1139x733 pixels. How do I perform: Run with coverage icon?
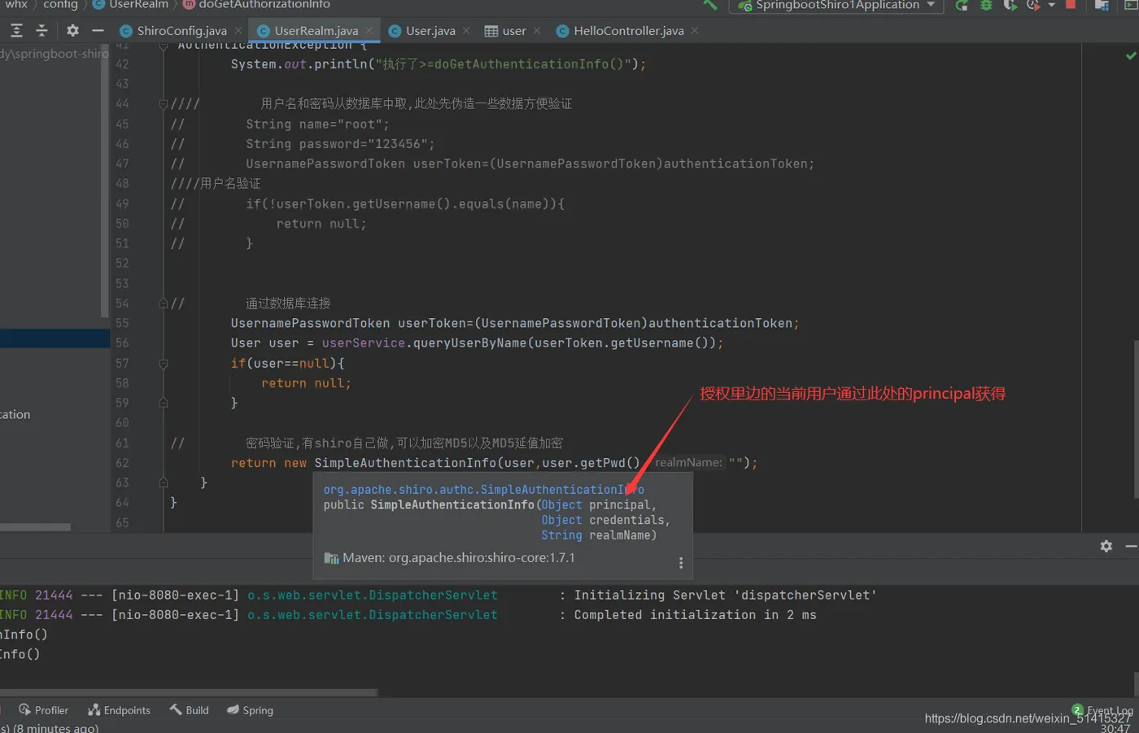tap(1010, 5)
